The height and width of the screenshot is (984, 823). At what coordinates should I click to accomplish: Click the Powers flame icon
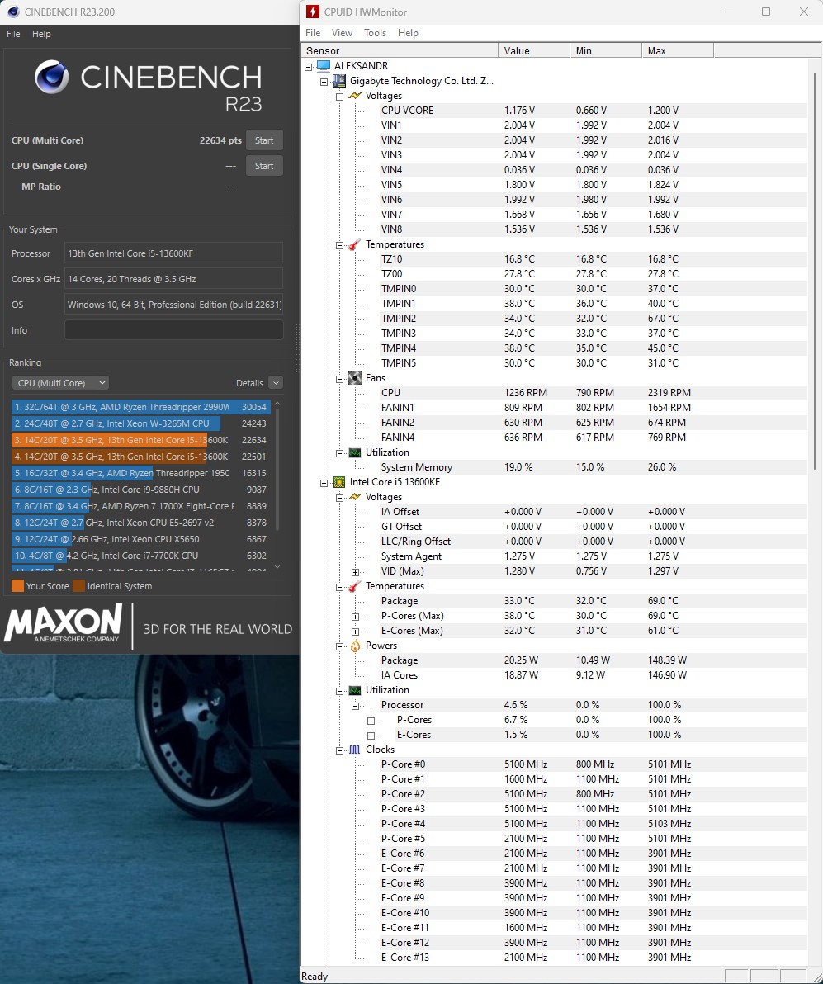355,646
